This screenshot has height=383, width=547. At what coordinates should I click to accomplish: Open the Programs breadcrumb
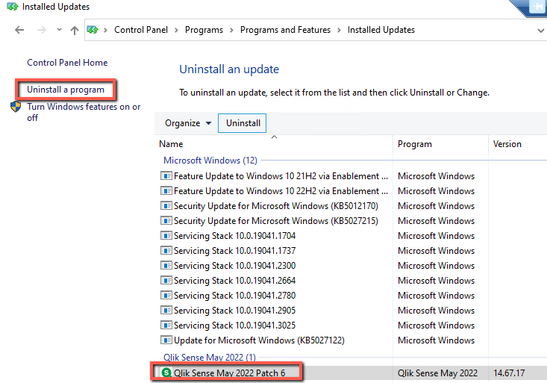click(204, 30)
